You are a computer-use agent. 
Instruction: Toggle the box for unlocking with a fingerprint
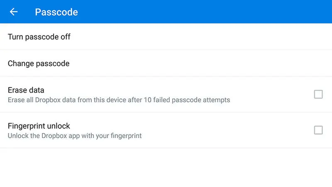pos(318,130)
